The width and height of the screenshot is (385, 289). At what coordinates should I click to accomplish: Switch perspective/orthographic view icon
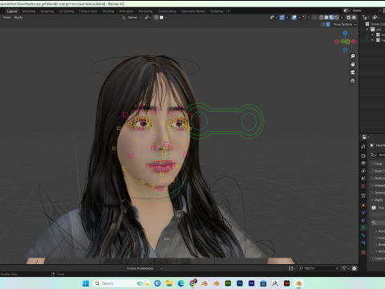tap(353, 80)
